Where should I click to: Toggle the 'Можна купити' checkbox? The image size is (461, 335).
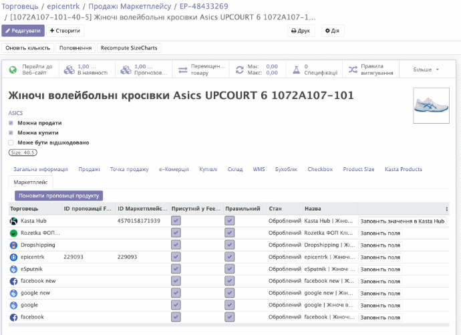[11, 132]
